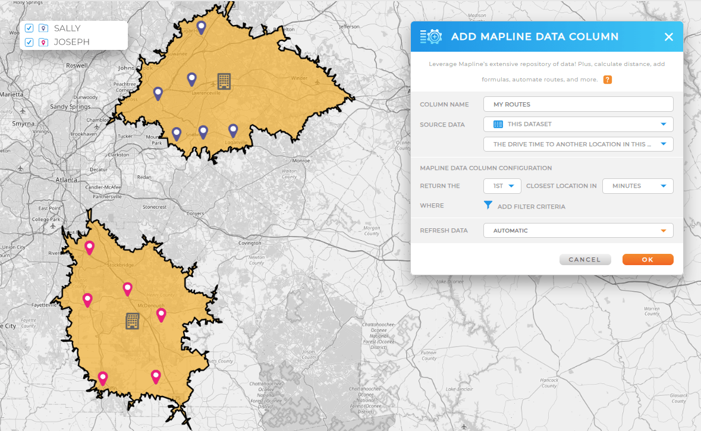Click ADD FILTER CRITERIA link
Screen dimensions: 701x431
(x=531, y=206)
